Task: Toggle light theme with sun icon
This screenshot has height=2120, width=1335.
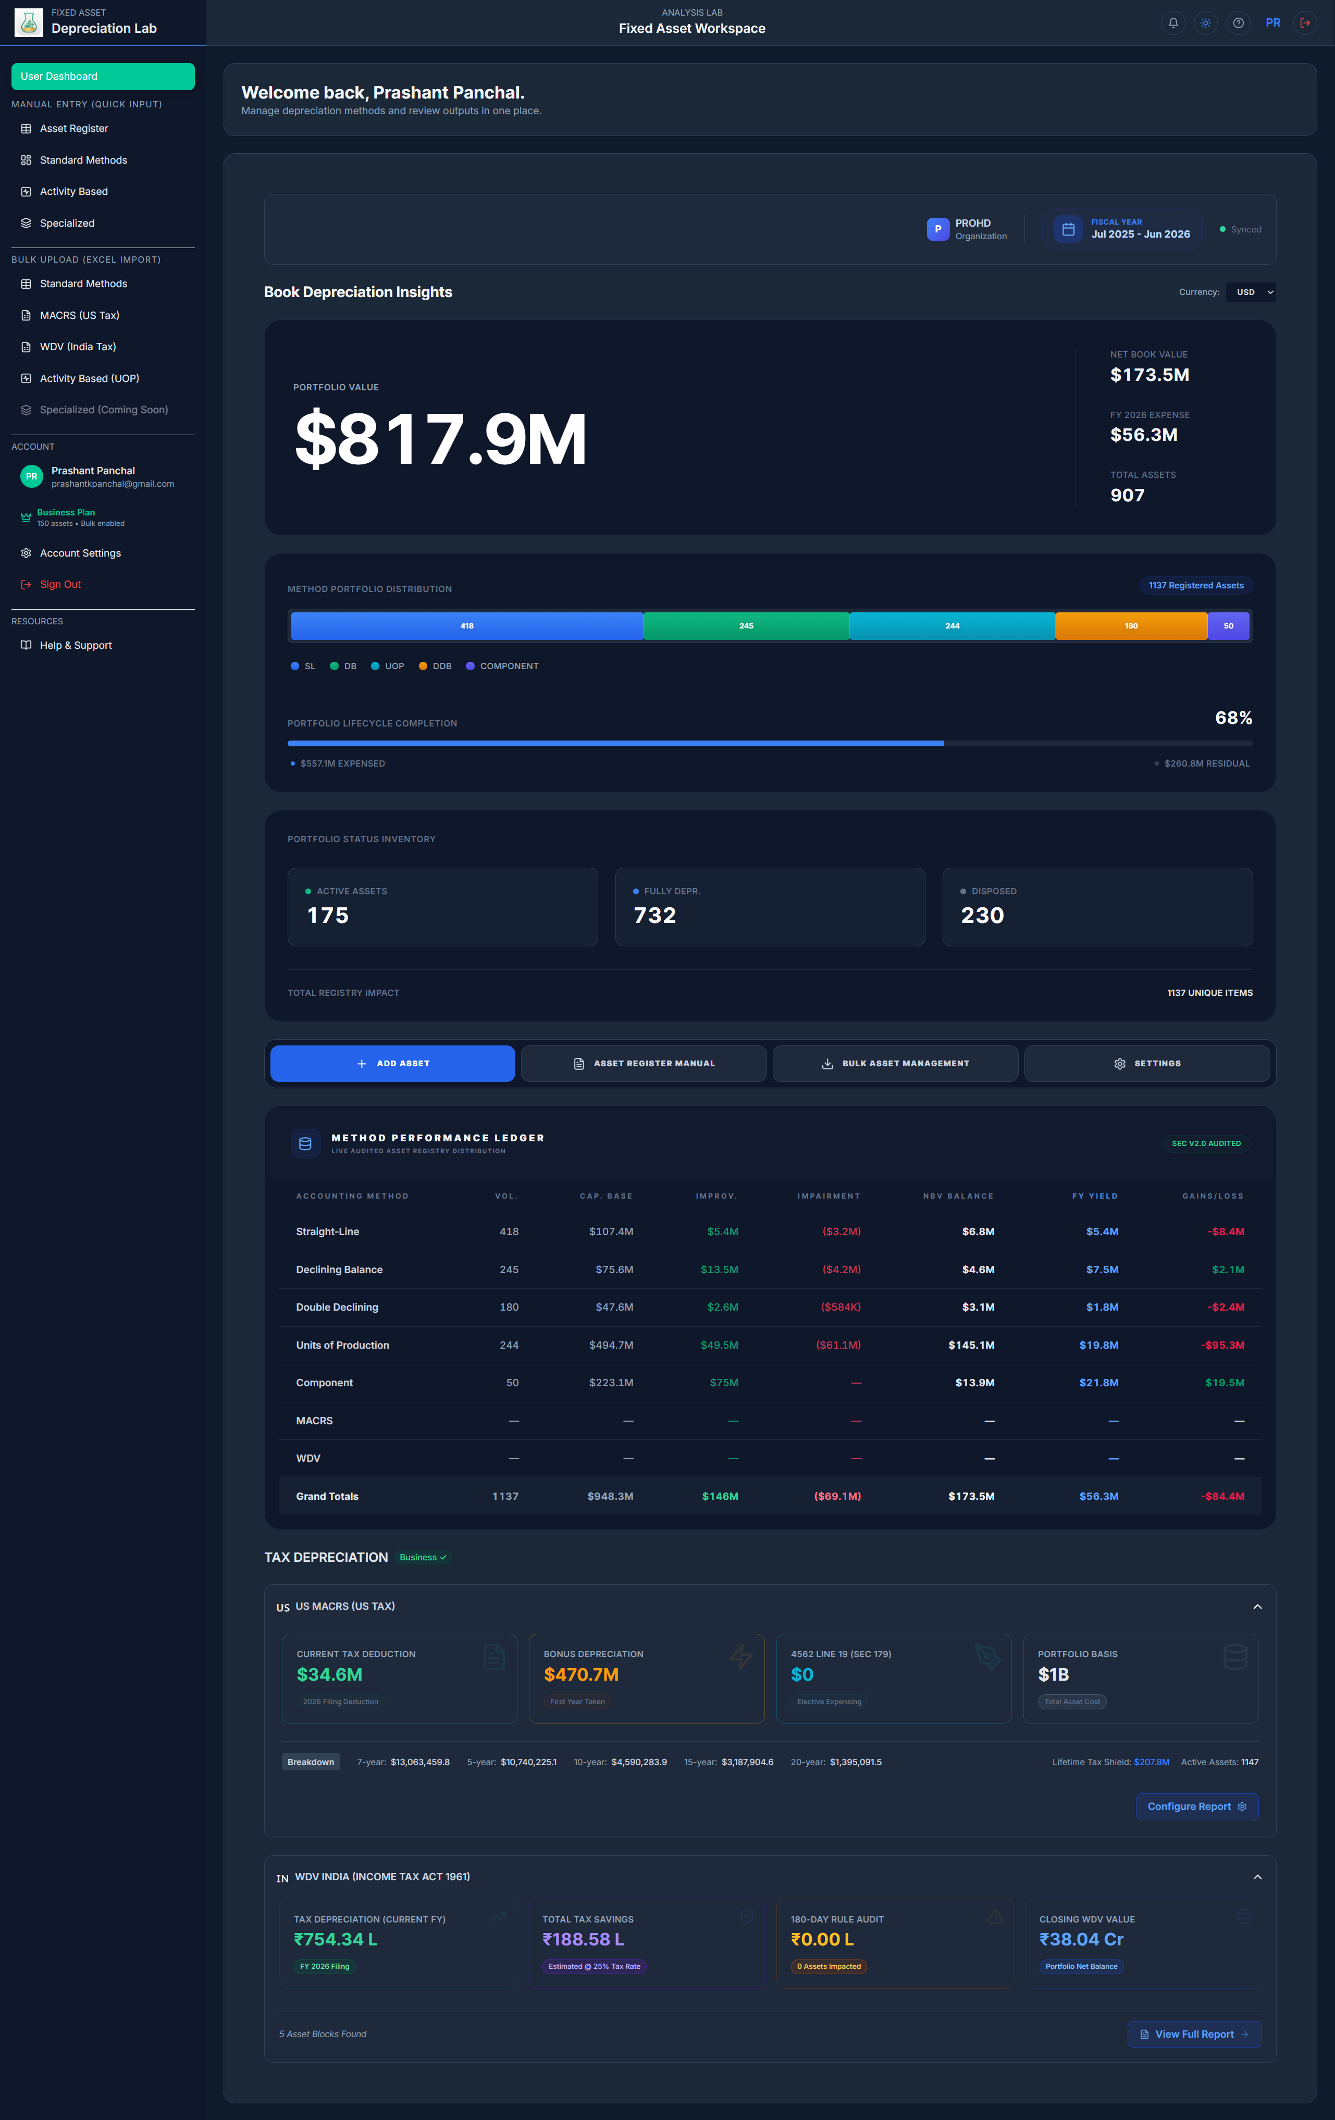Action: tap(1205, 23)
